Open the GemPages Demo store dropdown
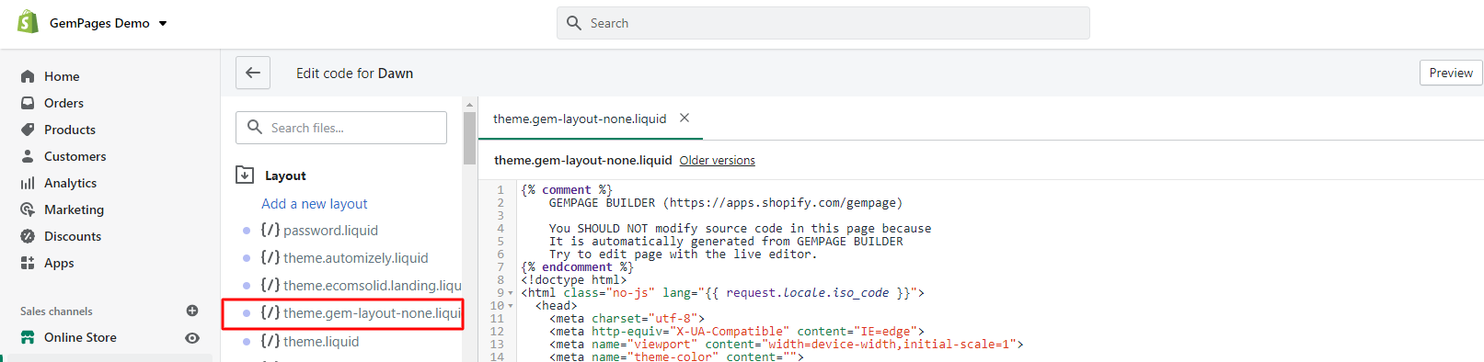This screenshot has height=362, width=1484. [x=109, y=23]
